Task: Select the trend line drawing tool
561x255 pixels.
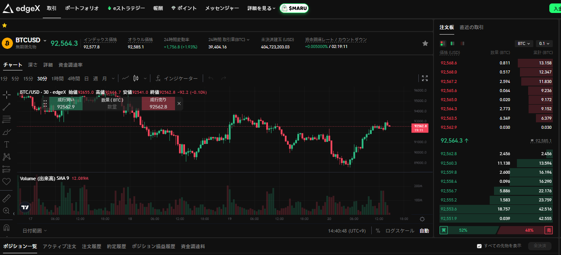Action: pos(6,106)
